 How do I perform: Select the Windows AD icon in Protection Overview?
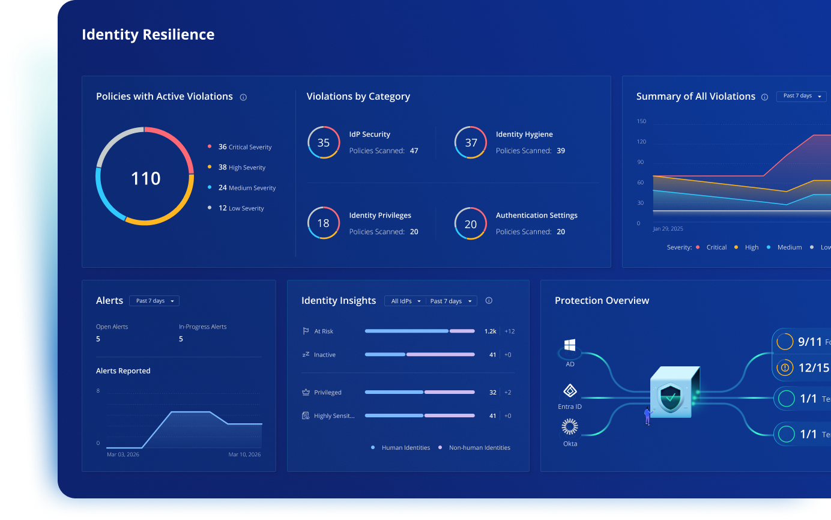click(x=570, y=345)
